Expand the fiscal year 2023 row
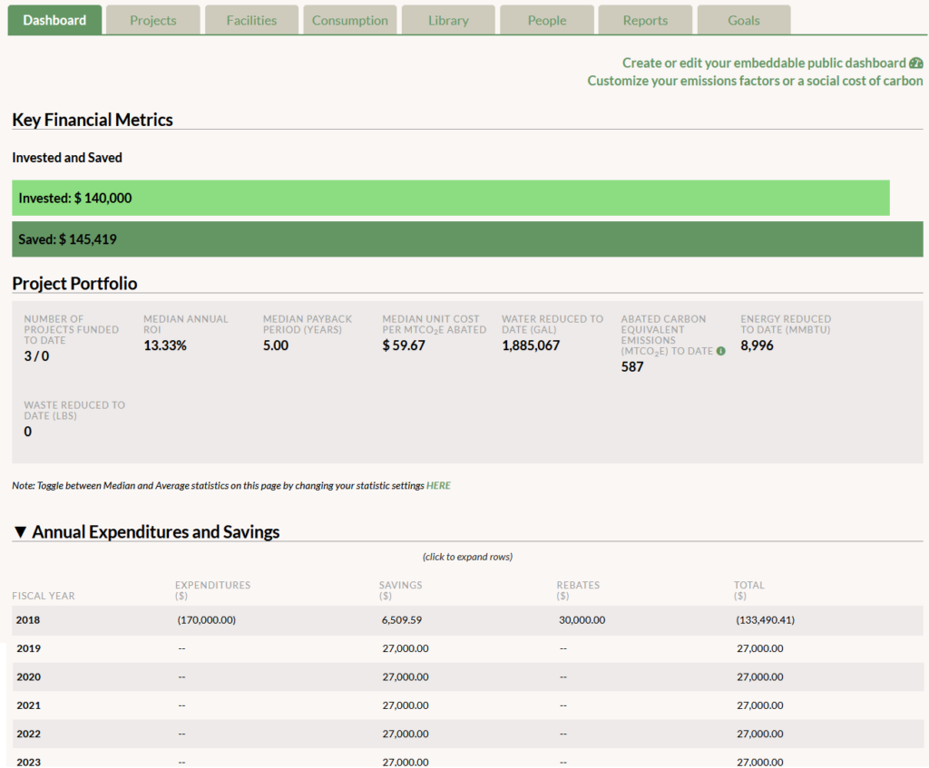The height and width of the screenshot is (768, 929). point(467,759)
